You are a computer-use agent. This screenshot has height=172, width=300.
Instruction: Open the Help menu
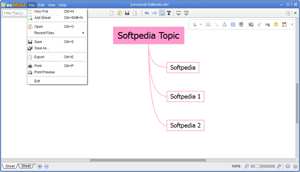point(63,5)
